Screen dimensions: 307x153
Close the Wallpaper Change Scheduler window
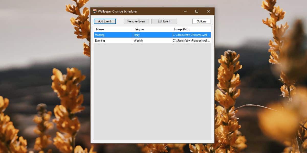[x=209, y=11]
